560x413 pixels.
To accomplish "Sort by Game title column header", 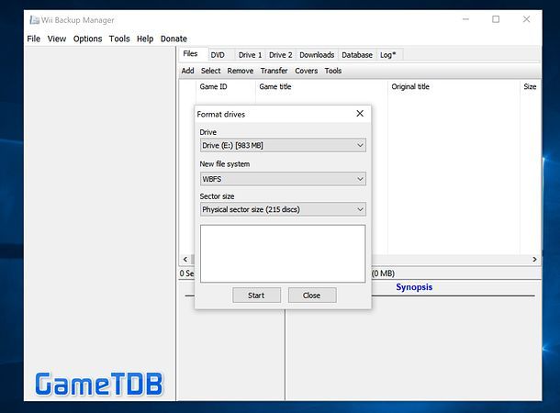I will coord(321,87).
